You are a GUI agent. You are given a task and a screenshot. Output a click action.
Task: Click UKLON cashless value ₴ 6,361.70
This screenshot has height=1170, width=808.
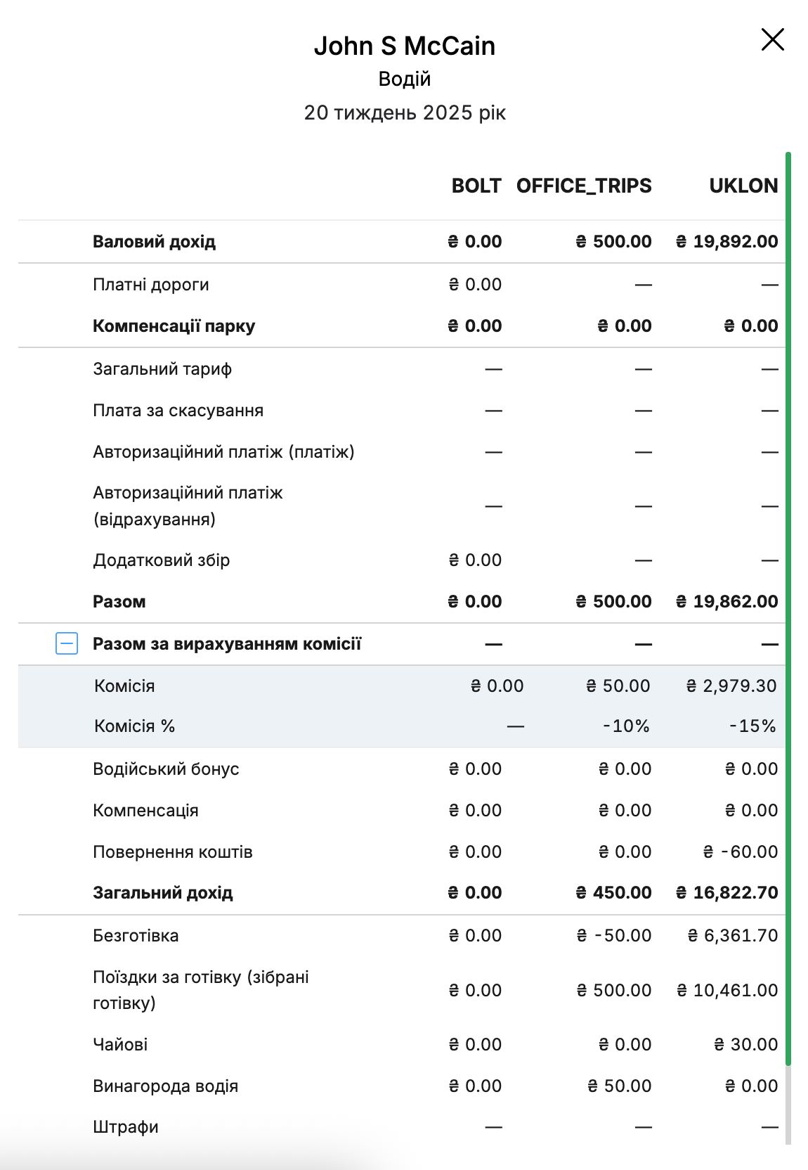click(733, 936)
